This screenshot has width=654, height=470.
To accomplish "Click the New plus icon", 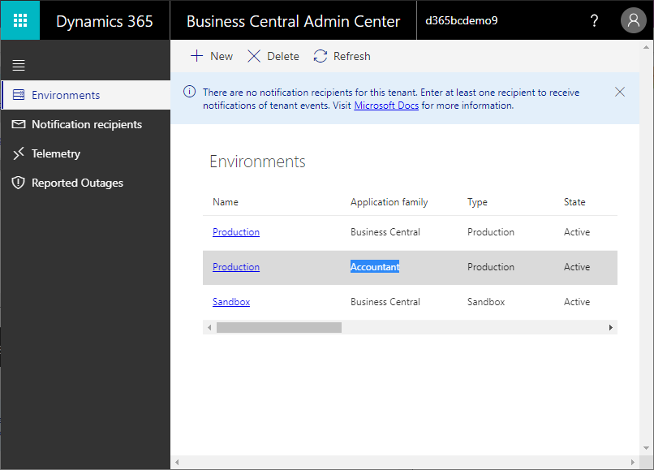I will (196, 56).
